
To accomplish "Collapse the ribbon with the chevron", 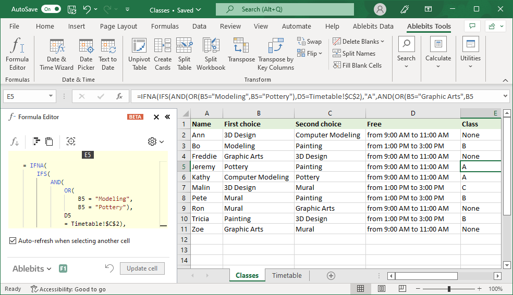I will 506,80.
